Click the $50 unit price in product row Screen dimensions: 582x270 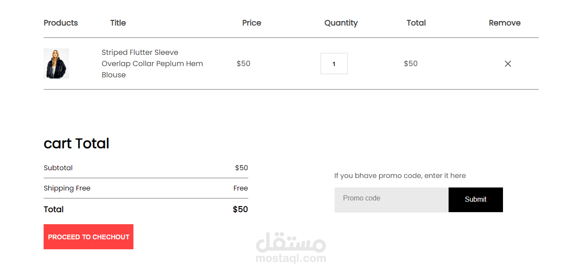pos(244,64)
